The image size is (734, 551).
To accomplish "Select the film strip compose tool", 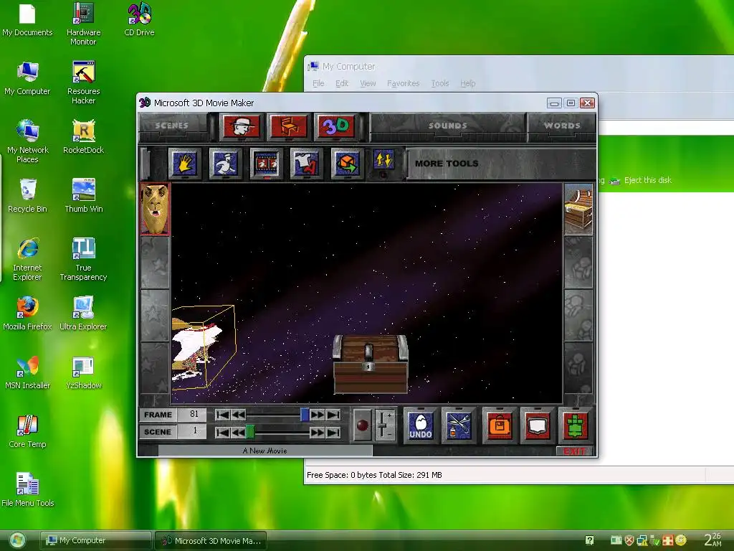I will [x=267, y=164].
